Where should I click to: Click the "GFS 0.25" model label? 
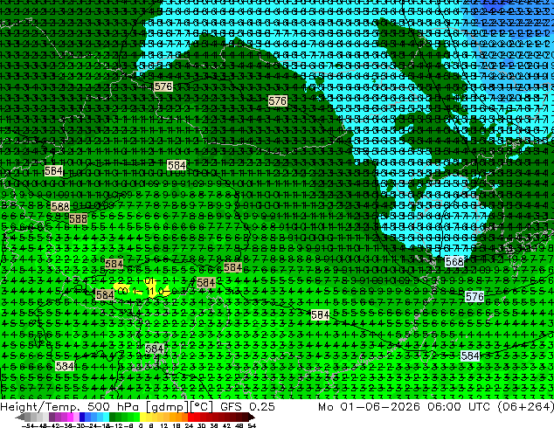click(247, 407)
